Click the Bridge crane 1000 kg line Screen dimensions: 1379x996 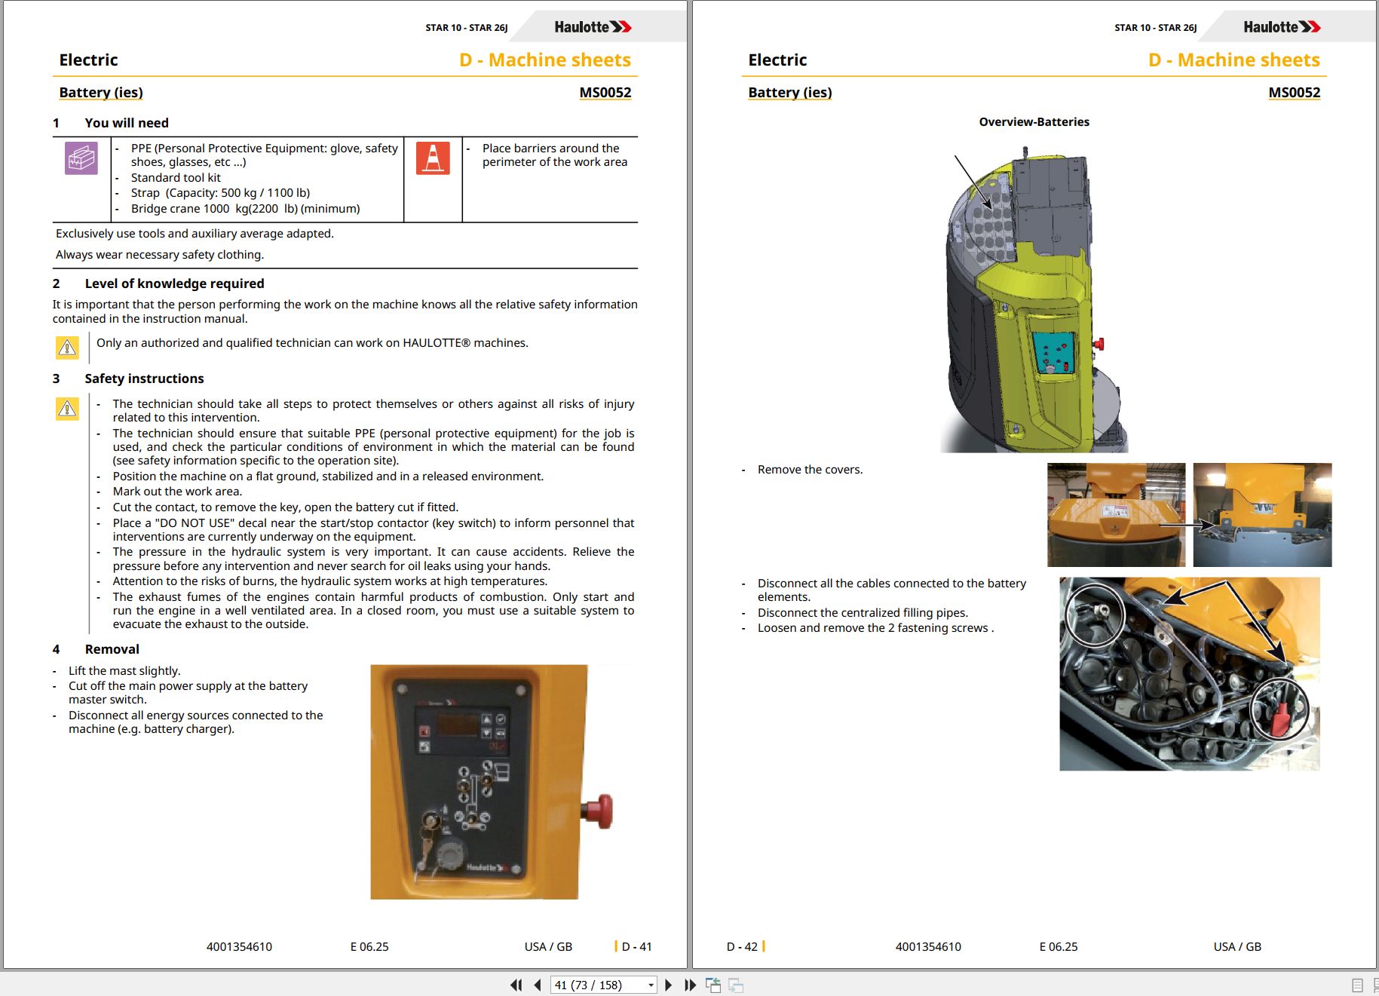pyautogui.click(x=245, y=209)
